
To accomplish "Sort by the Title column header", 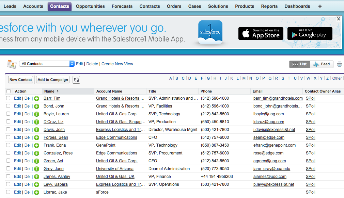I will [152, 91].
